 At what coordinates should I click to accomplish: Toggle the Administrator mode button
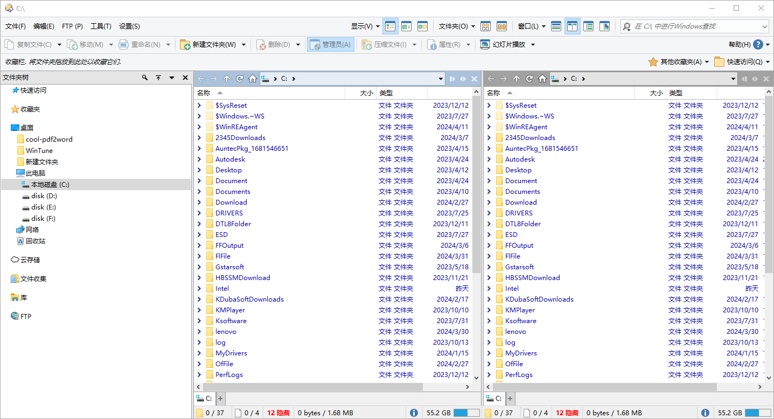click(x=331, y=45)
